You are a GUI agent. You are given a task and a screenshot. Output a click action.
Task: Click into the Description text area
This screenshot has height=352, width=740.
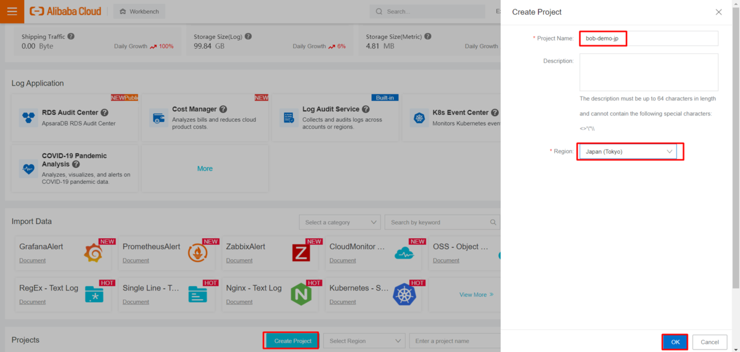[x=649, y=72]
